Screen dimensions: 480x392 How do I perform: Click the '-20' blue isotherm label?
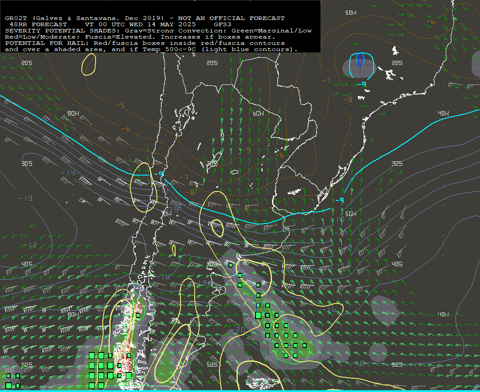(x=238, y=330)
